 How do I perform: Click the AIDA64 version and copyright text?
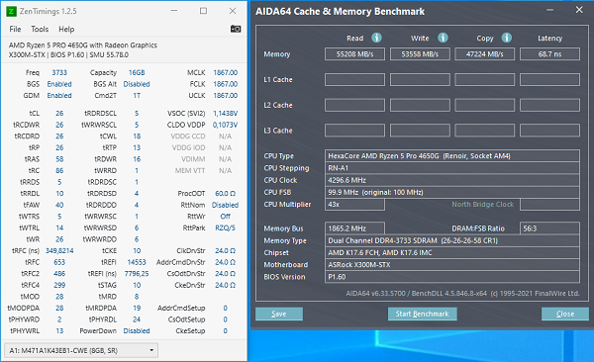click(462, 294)
